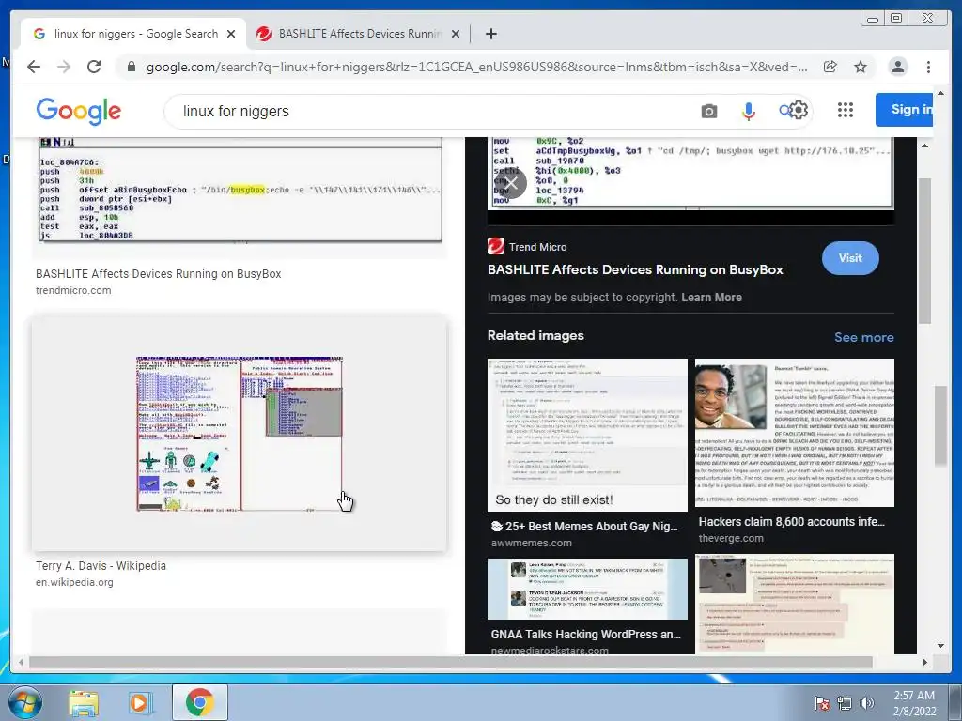Switch to the BASHLITE Affects Devices tab
The image size is (962, 721).
[359, 34]
